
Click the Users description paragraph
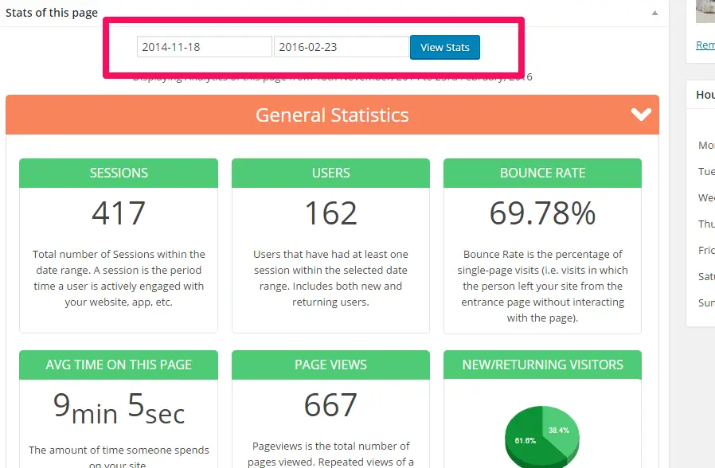pyautogui.click(x=330, y=278)
